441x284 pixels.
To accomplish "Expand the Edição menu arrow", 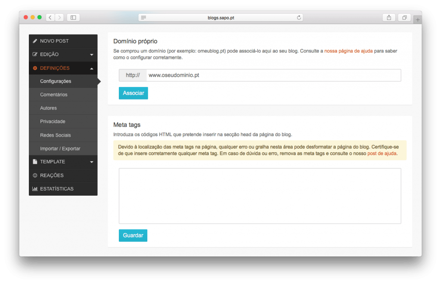I will (x=92, y=55).
